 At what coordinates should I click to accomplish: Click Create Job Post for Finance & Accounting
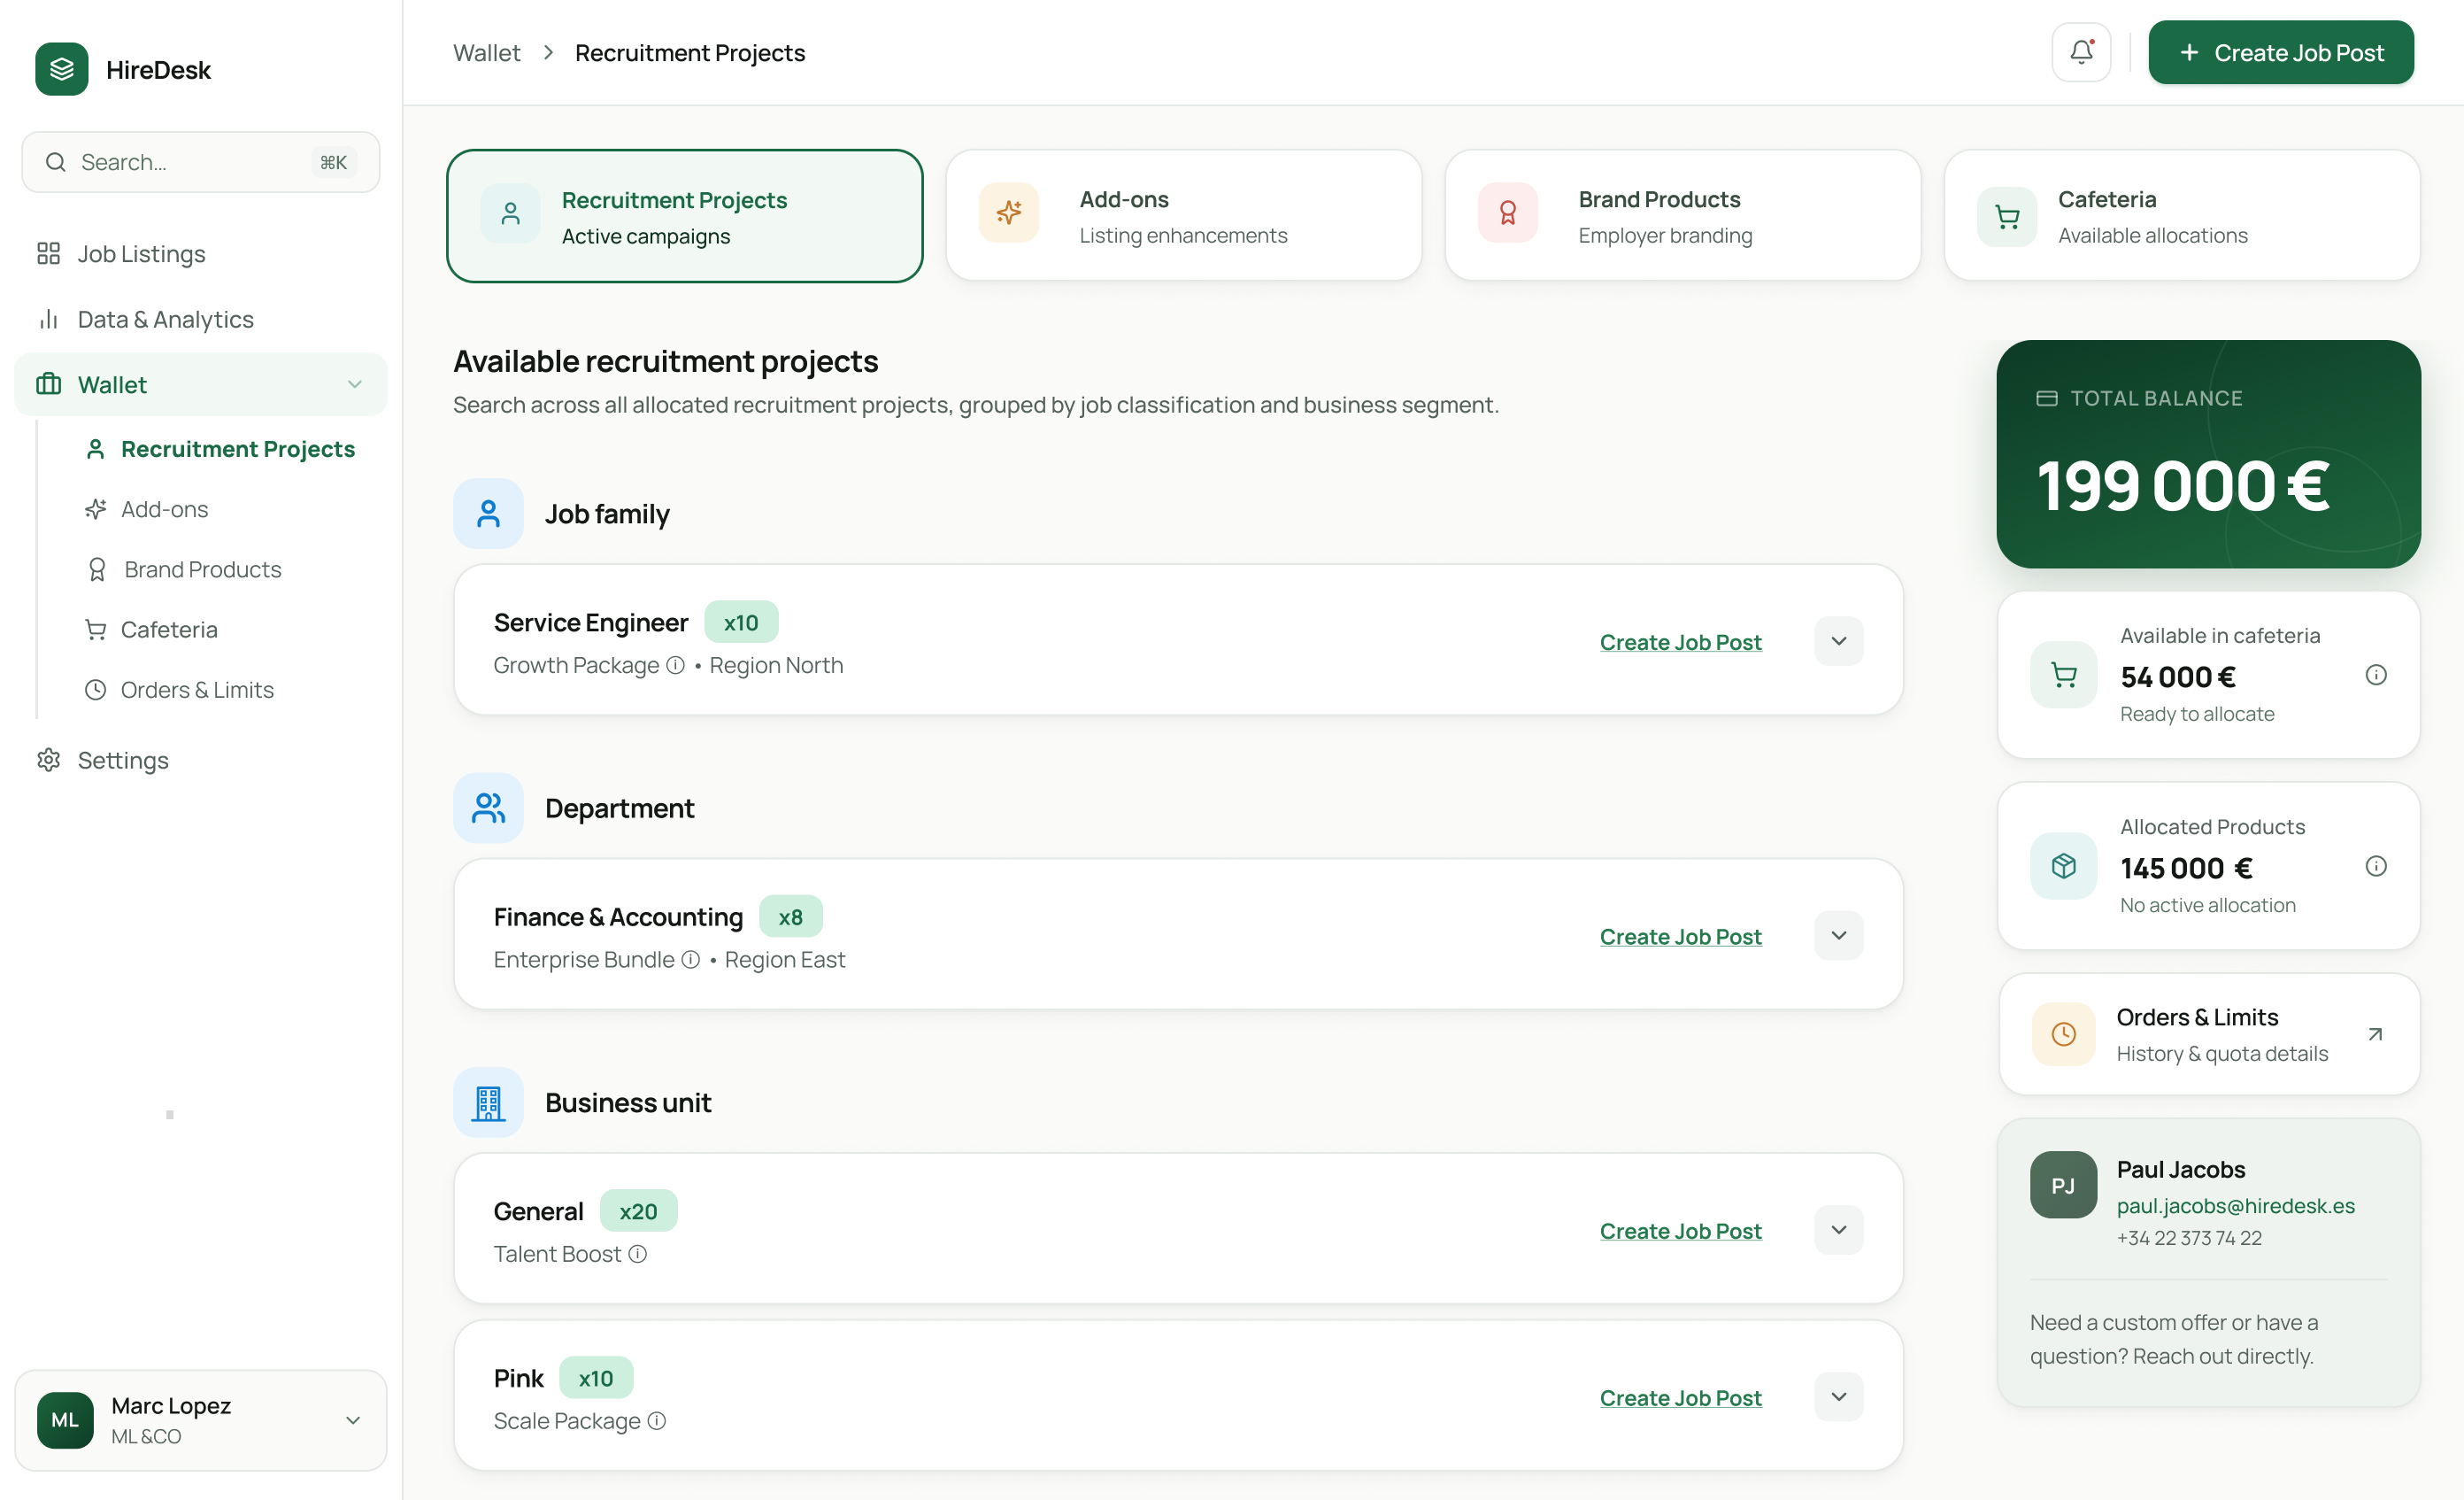click(1680, 936)
